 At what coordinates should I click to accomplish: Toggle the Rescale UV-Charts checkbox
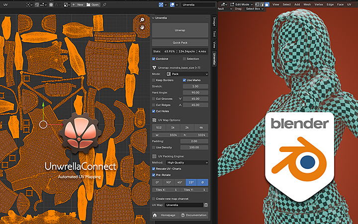pos(154,169)
